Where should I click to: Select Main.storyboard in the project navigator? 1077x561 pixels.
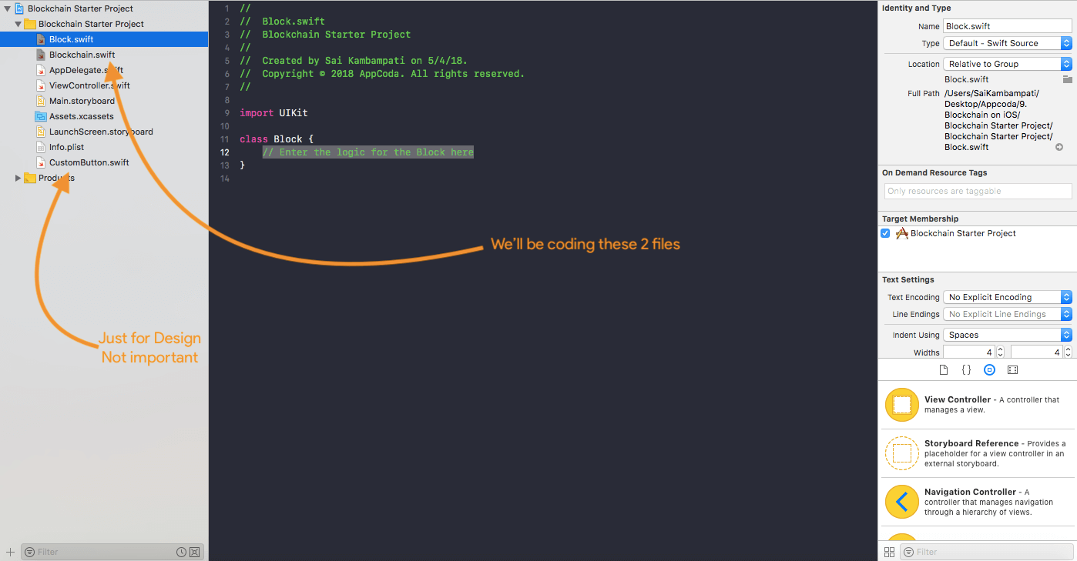(82, 101)
